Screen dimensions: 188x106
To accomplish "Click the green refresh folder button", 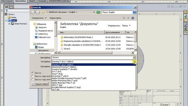I will click(x=98, y=12).
